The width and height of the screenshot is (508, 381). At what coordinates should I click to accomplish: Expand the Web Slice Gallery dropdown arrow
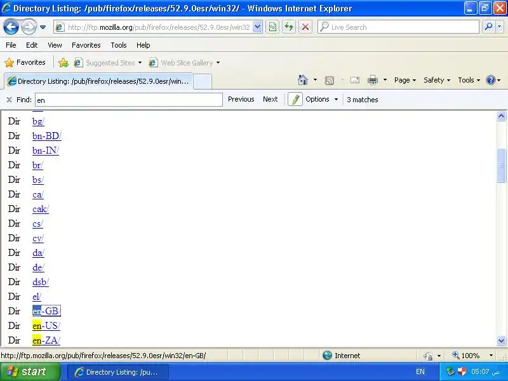coord(218,62)
